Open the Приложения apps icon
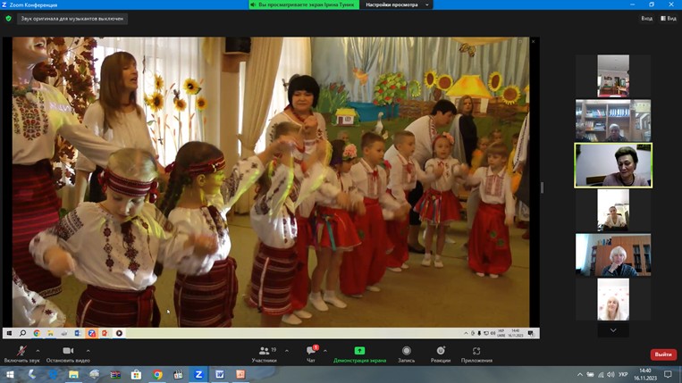 coord(476,351)
